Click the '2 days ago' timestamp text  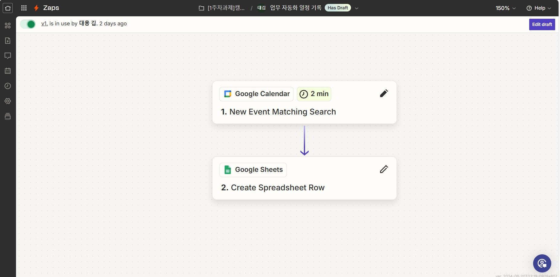point(113,24)
